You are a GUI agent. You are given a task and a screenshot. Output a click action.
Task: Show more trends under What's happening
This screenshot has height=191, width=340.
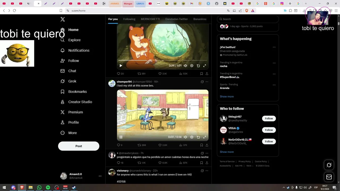coord(227,97)
